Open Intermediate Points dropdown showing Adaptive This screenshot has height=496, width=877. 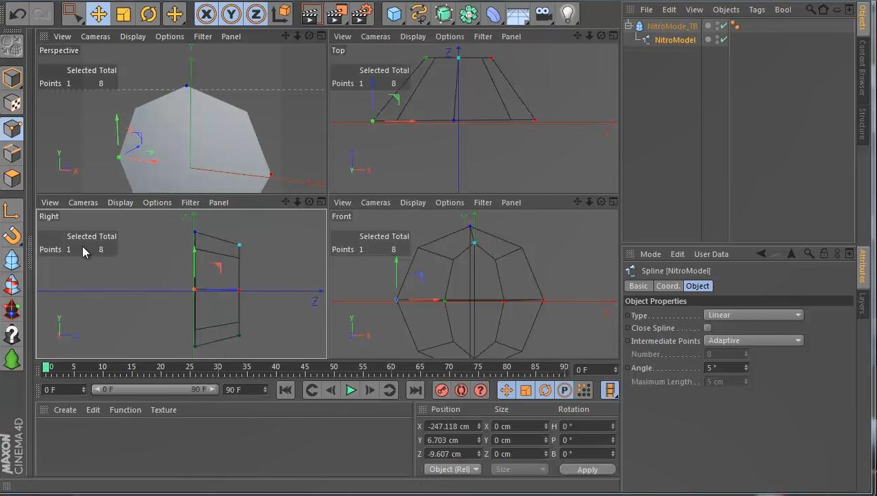(x=754, y=340)
